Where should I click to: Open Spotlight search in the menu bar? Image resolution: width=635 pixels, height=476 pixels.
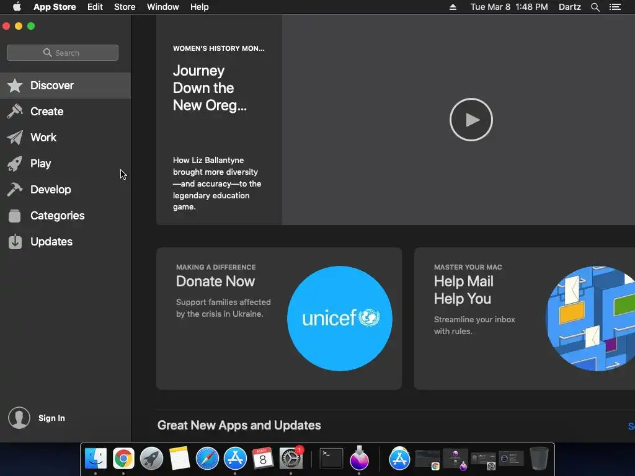coord(595,7)
